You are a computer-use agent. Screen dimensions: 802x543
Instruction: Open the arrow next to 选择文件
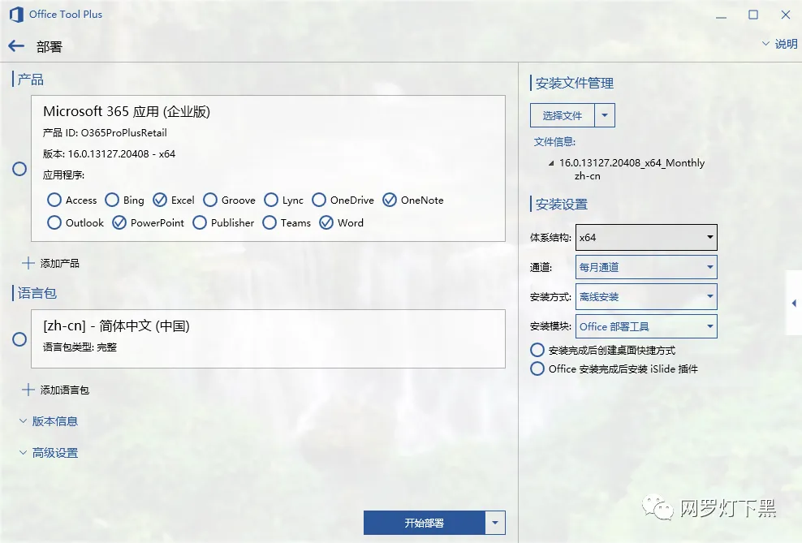(605, 115)
